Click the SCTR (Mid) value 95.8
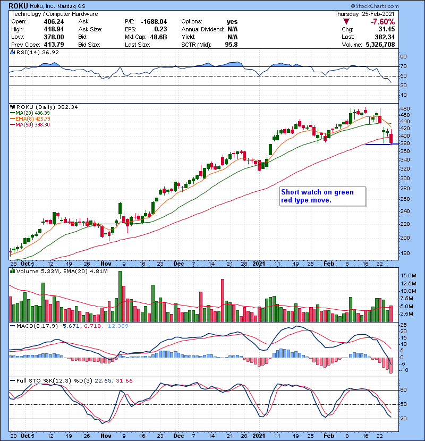The height and width of the screenshot is (441, 425). 231,45
